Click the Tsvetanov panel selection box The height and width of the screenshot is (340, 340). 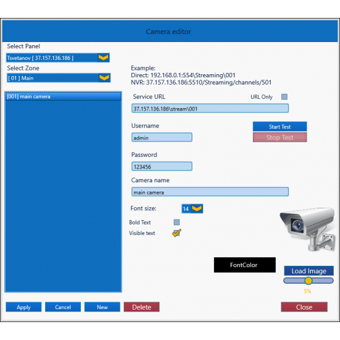coord(57,57)
